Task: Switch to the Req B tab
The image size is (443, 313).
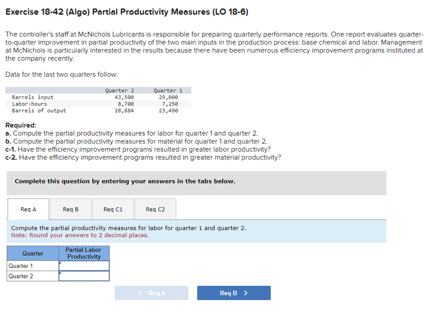Action: pos(70,209)
